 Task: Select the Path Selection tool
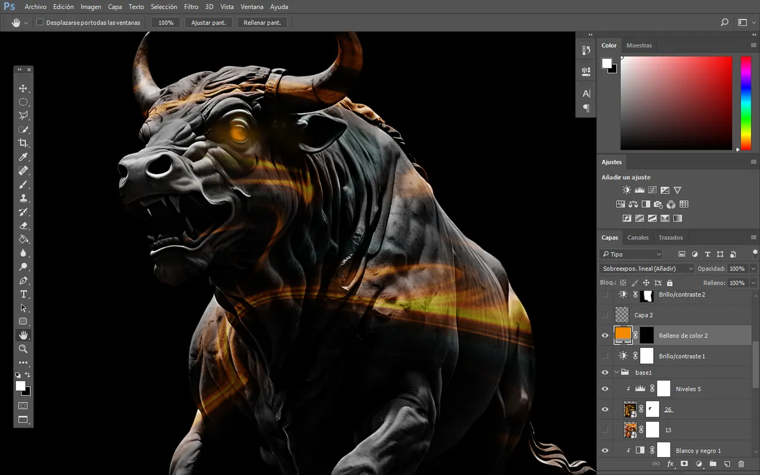[23, 308]
